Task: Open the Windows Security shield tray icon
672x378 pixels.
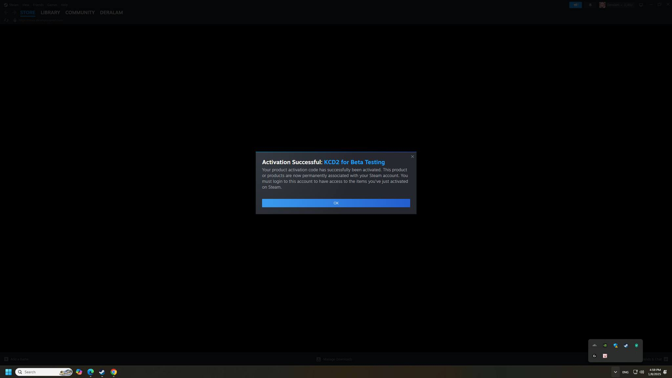Action: (615, 345)
